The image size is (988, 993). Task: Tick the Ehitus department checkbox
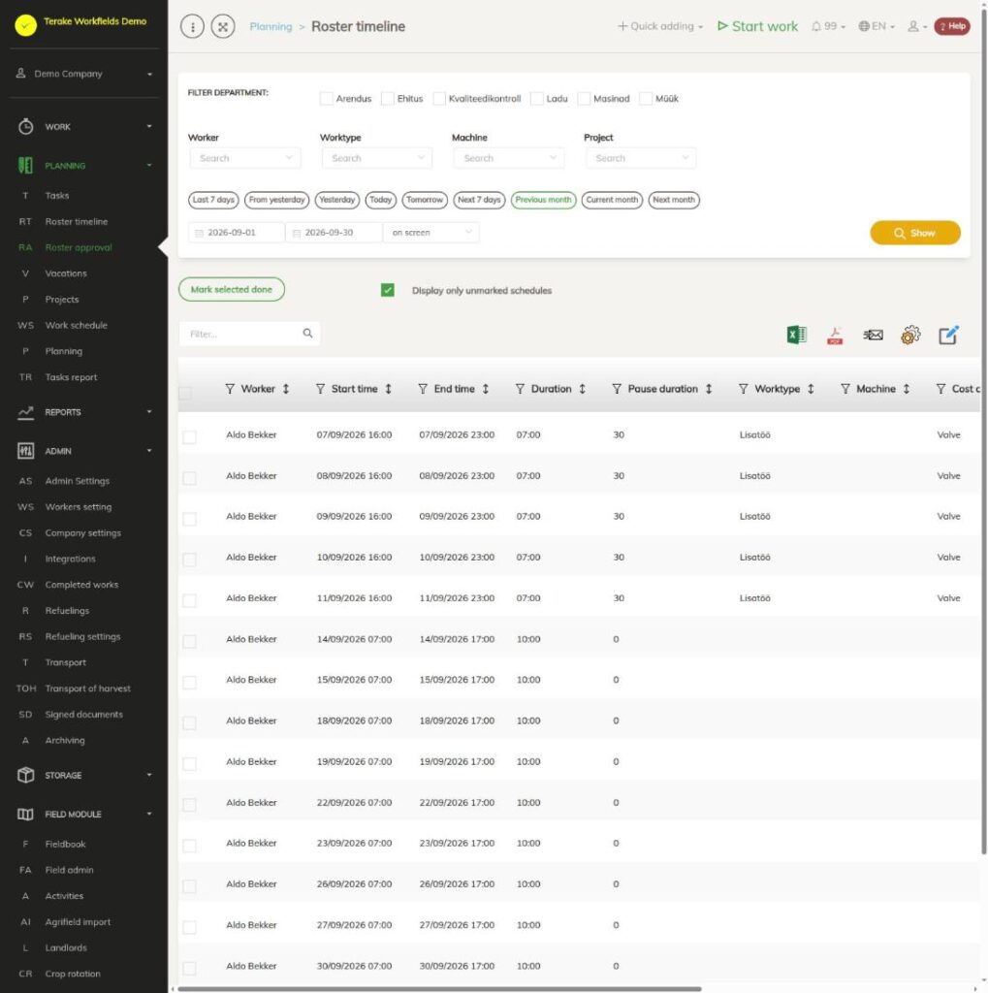coord(388,98)
